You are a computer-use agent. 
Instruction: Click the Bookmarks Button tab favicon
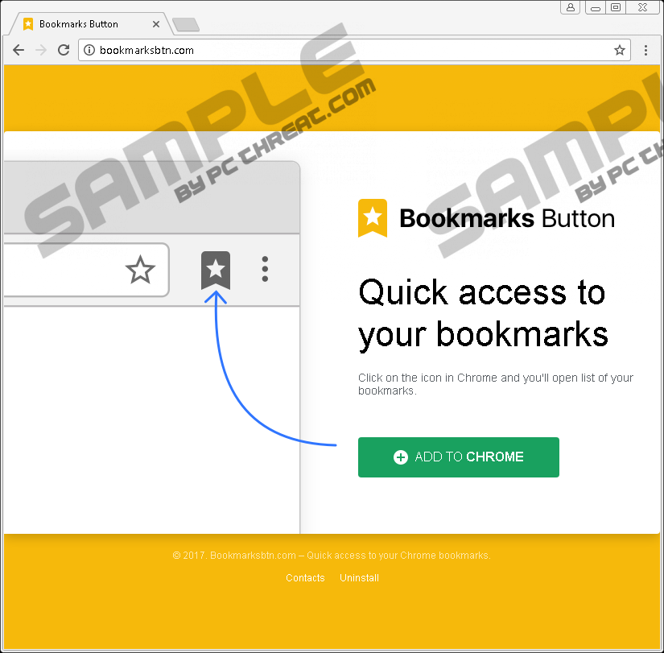(28, 24)
